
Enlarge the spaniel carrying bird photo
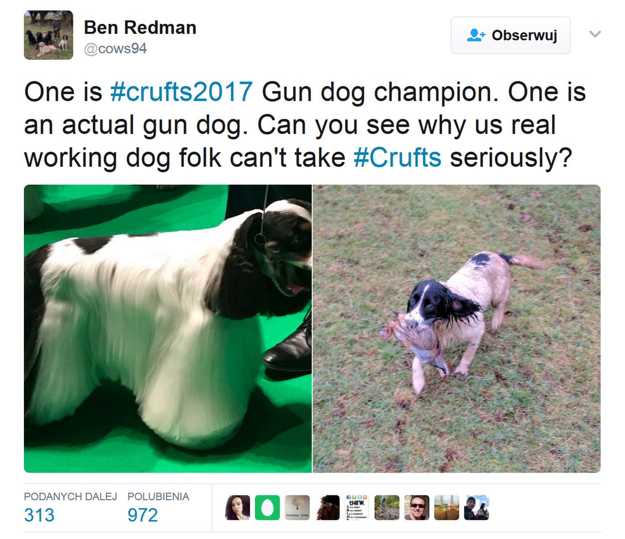coord(457,328)
